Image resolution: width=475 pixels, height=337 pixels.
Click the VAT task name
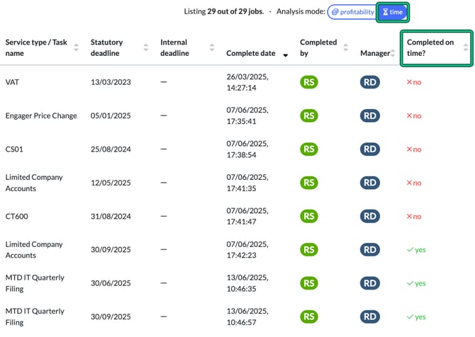12,82
